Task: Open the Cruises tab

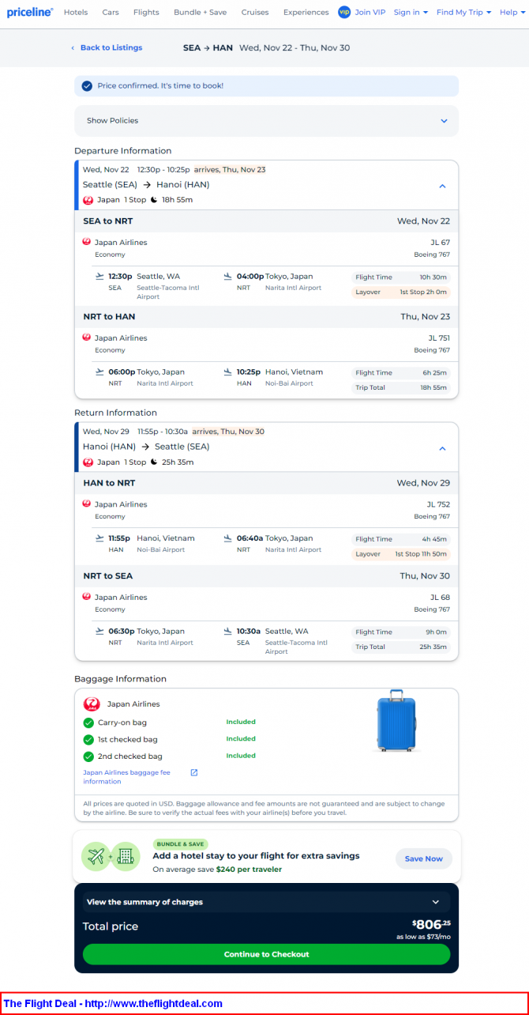Action: coord(255,12)
